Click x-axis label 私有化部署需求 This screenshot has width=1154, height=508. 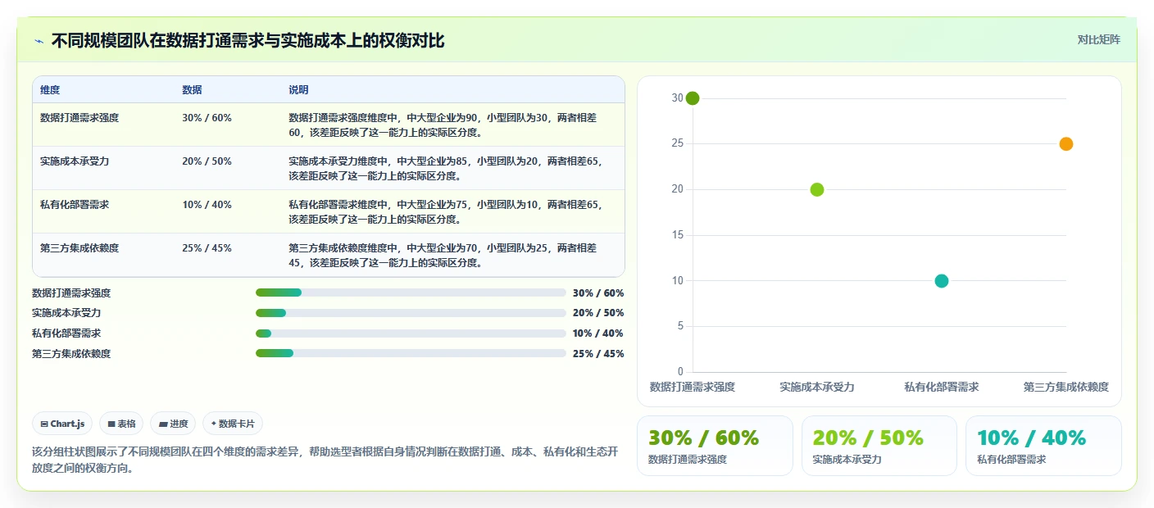(x=942, y=387)
